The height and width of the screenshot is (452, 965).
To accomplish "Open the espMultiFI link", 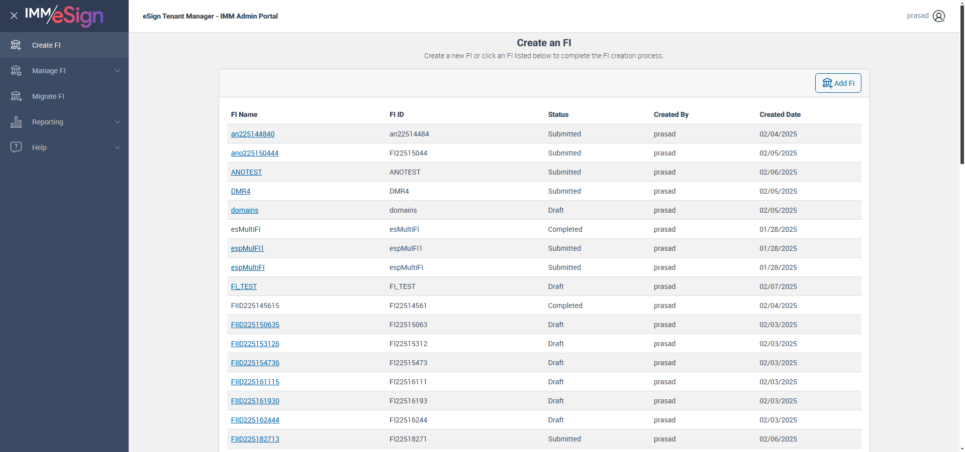I will [x=247, y=267].
